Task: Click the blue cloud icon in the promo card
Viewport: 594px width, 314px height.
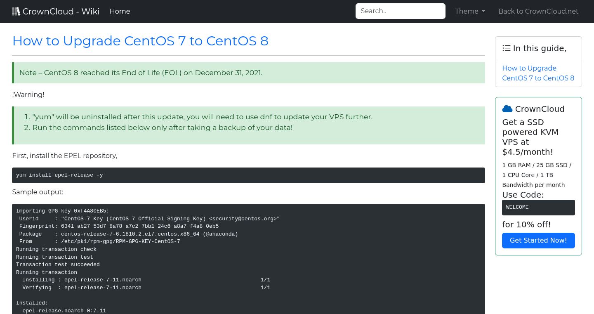Action: 507,109
